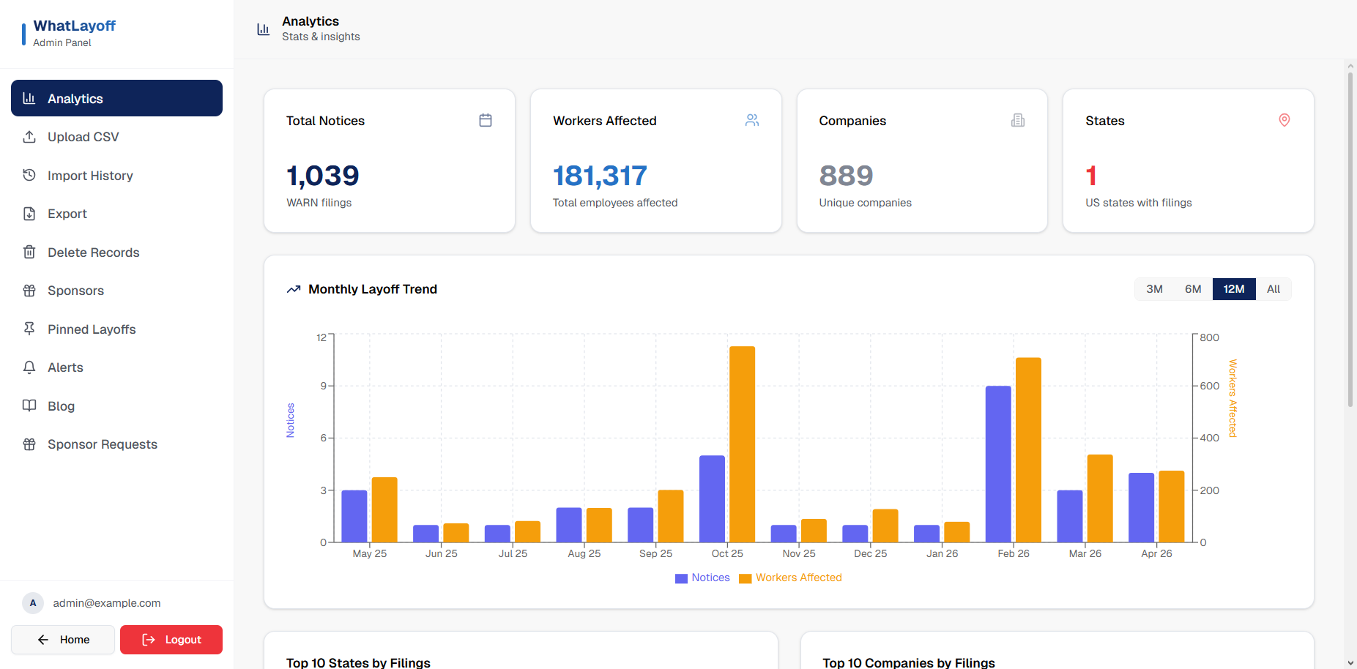Click the Apr 26 blue notices bar
The width and height of the screenshot is (1357, 669).
coord(1141,507)
